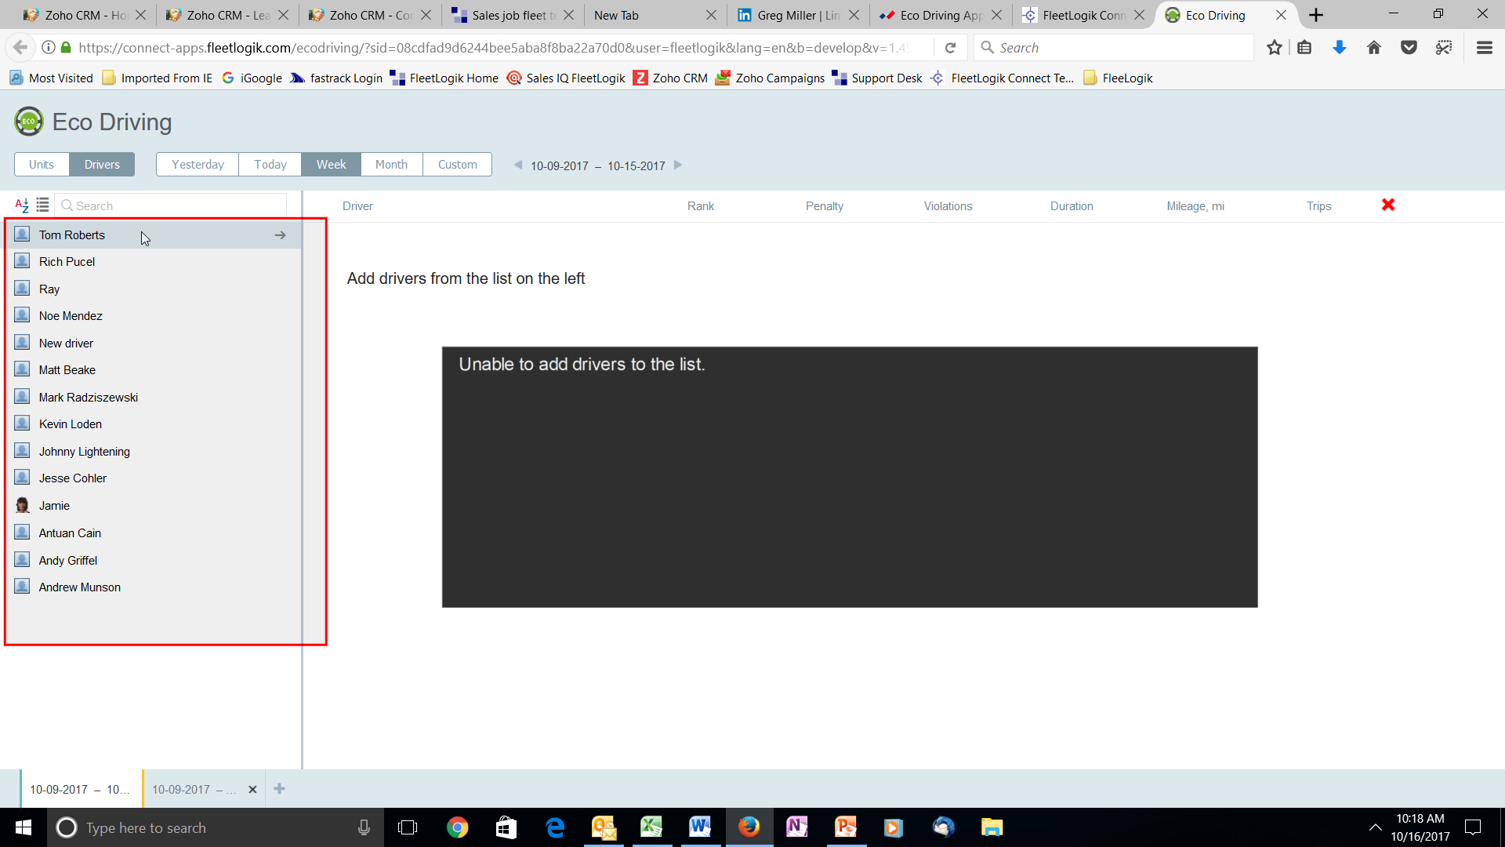This screenshot has height=847, width=1505.
Task: Click arrow to add Tom Roberts
Action: (280, 235)
